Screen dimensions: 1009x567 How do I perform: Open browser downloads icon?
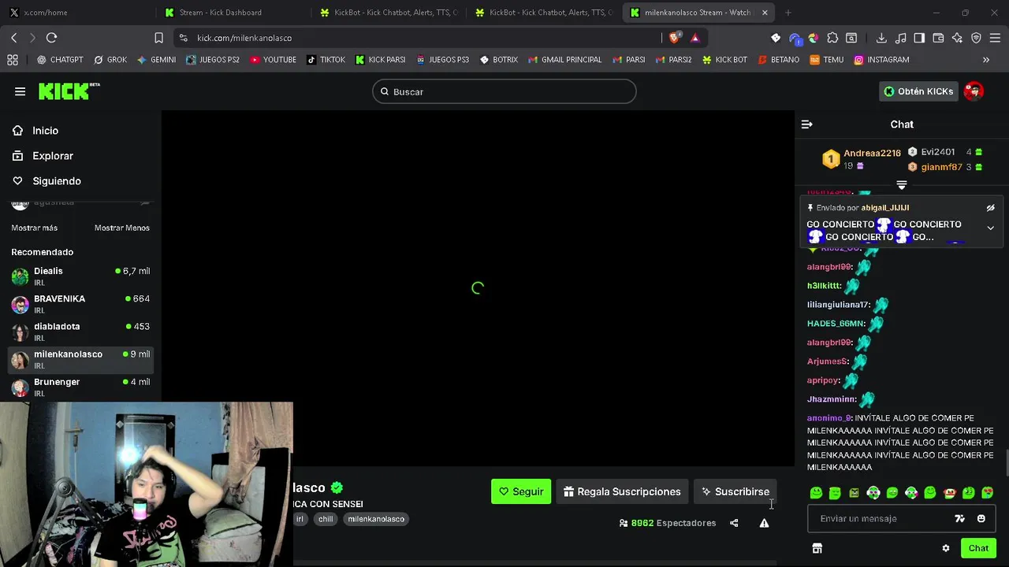(x=881, y=38)
